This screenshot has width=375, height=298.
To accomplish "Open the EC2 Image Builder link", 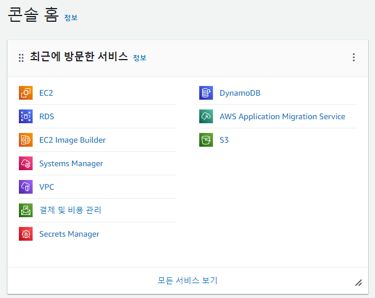I will pyautogui.click(x=73, y=140).
